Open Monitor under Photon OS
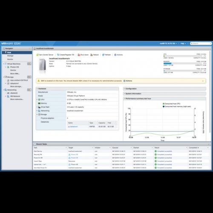Viewport: 213px width, 213px height. pyautogui.click(x=13, y=70)
